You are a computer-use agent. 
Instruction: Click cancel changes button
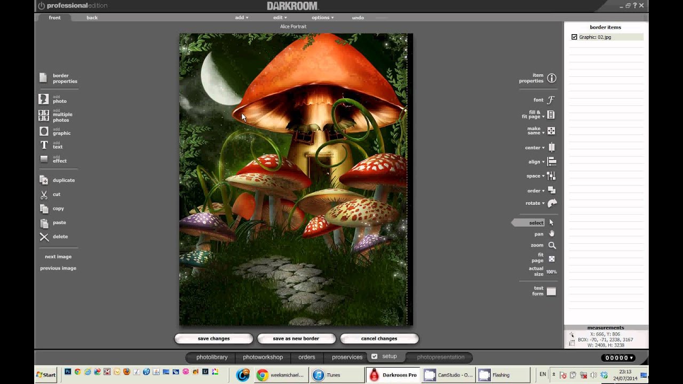tap(379, 339)
